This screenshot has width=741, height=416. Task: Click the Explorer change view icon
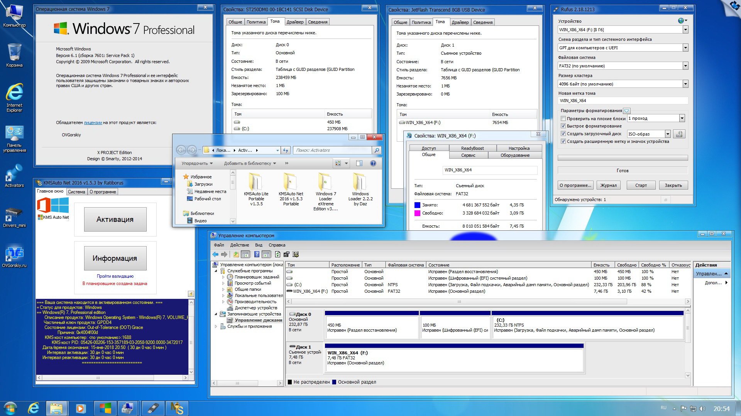[338, 163]
